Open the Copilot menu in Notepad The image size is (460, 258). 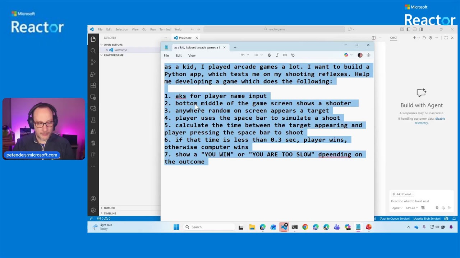click(348, 55)
